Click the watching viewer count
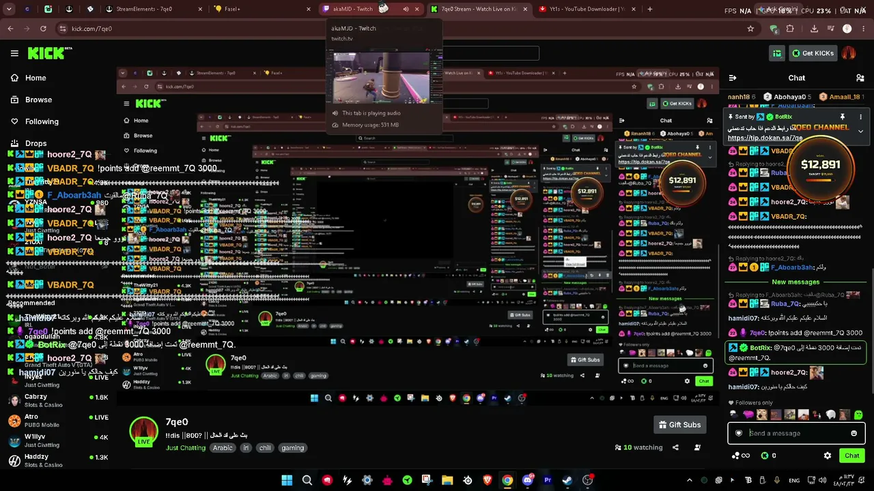Viewport: 874px width, 491px height. pos(638,447)
